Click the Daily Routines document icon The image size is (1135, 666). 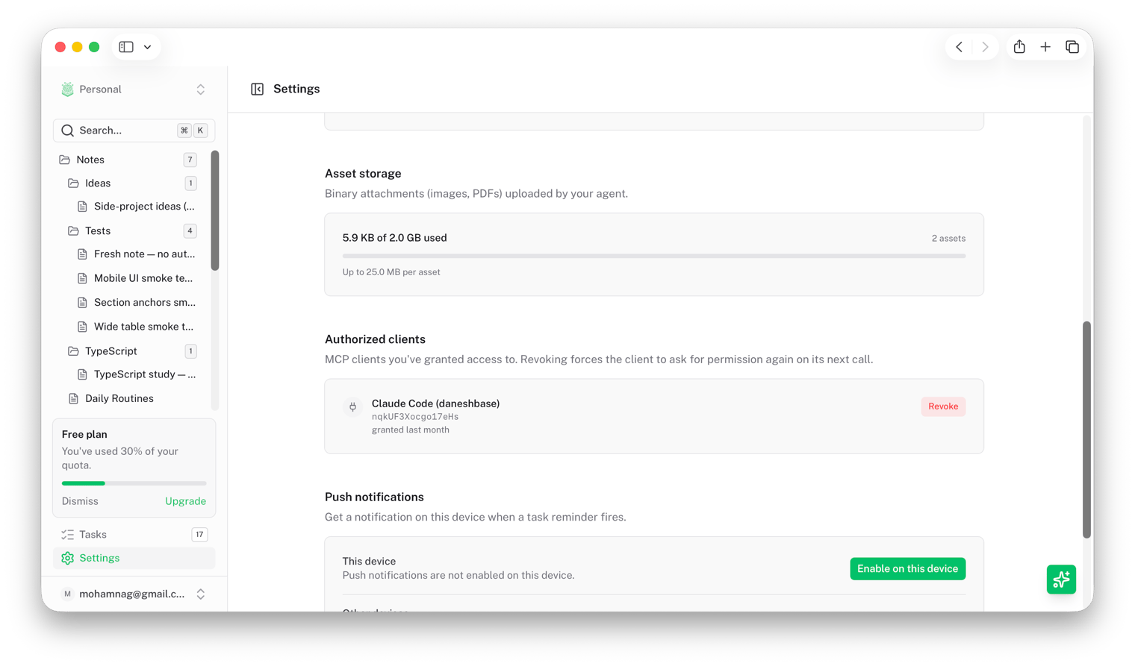[x=73, y=399]
